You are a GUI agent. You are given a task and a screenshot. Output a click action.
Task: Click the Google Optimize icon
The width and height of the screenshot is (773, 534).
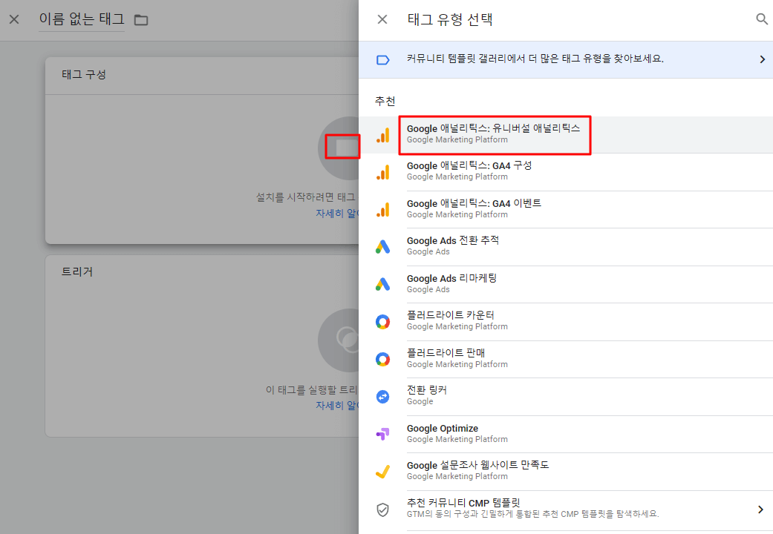(x=383, y=434)
